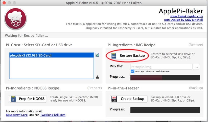Select /dev/disk2 32.1GB SD Card
208x122 pixels.
click(30, 55)
